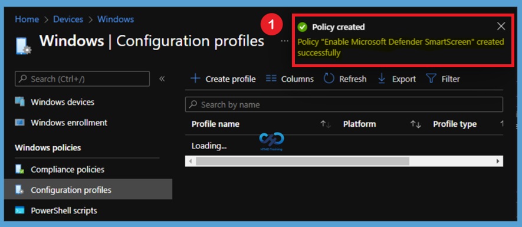Image resolution: width=522 pixels, height=227 pixels.
Task: Go to Devices in the breadcrumb
Action: pos(68,19)
